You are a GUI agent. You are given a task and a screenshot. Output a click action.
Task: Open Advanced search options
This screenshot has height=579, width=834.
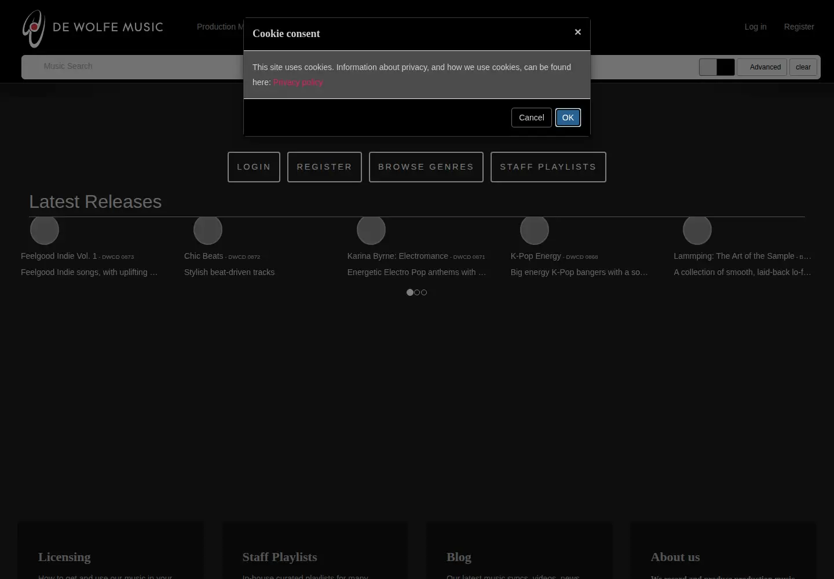762,67
